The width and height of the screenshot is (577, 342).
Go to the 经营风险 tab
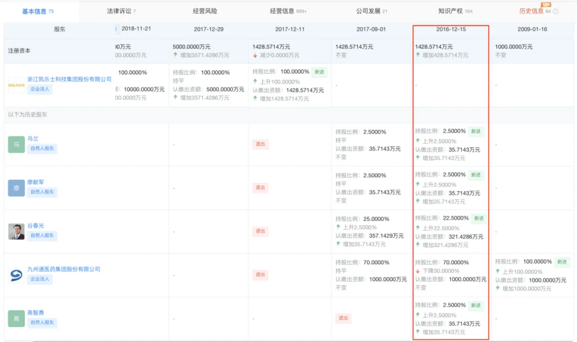[x=205, y=11]
